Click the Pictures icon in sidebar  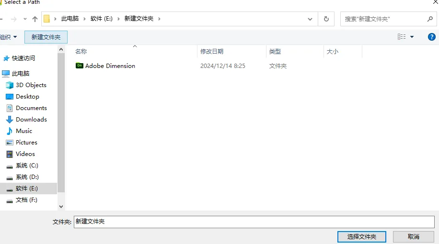point(10,143)
